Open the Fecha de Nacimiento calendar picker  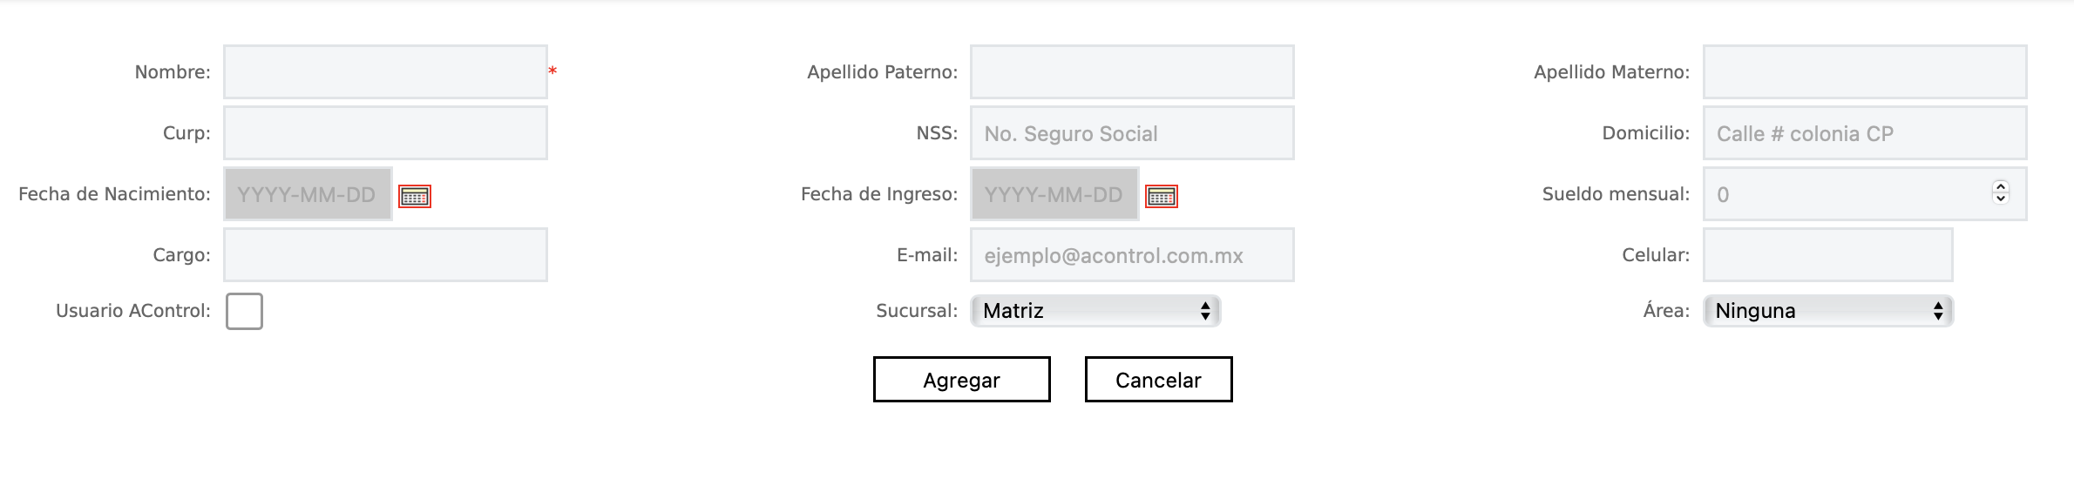pos(415,196)
